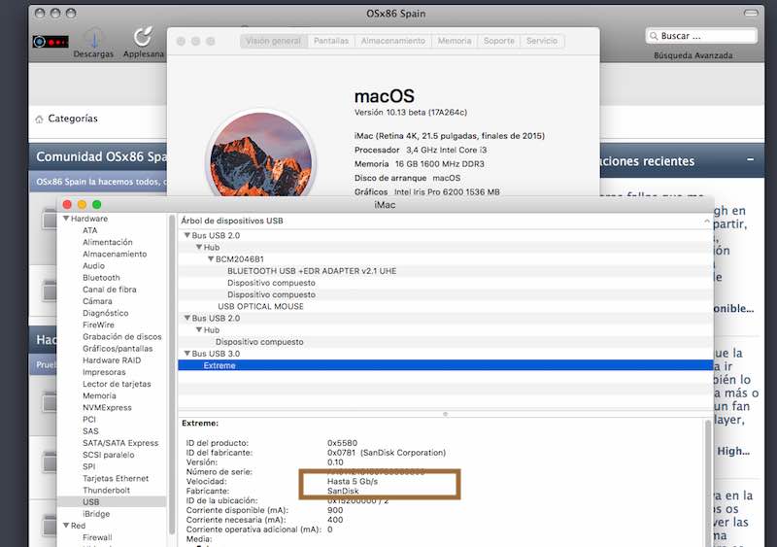The width and height of the screenshot is (777, 547).
Task: Select Hardware RAID in sidebar
Action: (x=112, y=360)
